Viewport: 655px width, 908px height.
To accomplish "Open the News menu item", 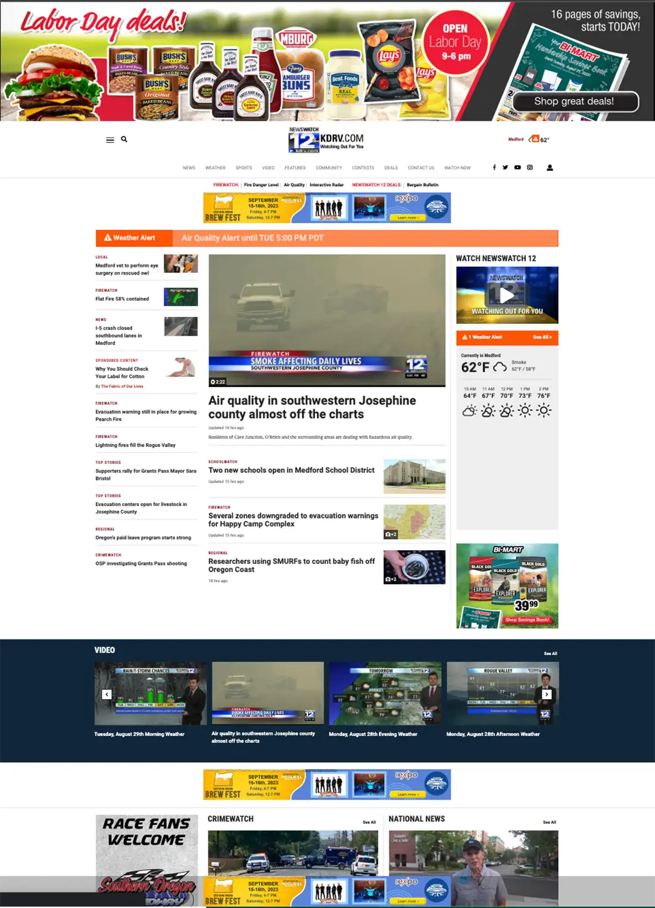I will [189, 168].
